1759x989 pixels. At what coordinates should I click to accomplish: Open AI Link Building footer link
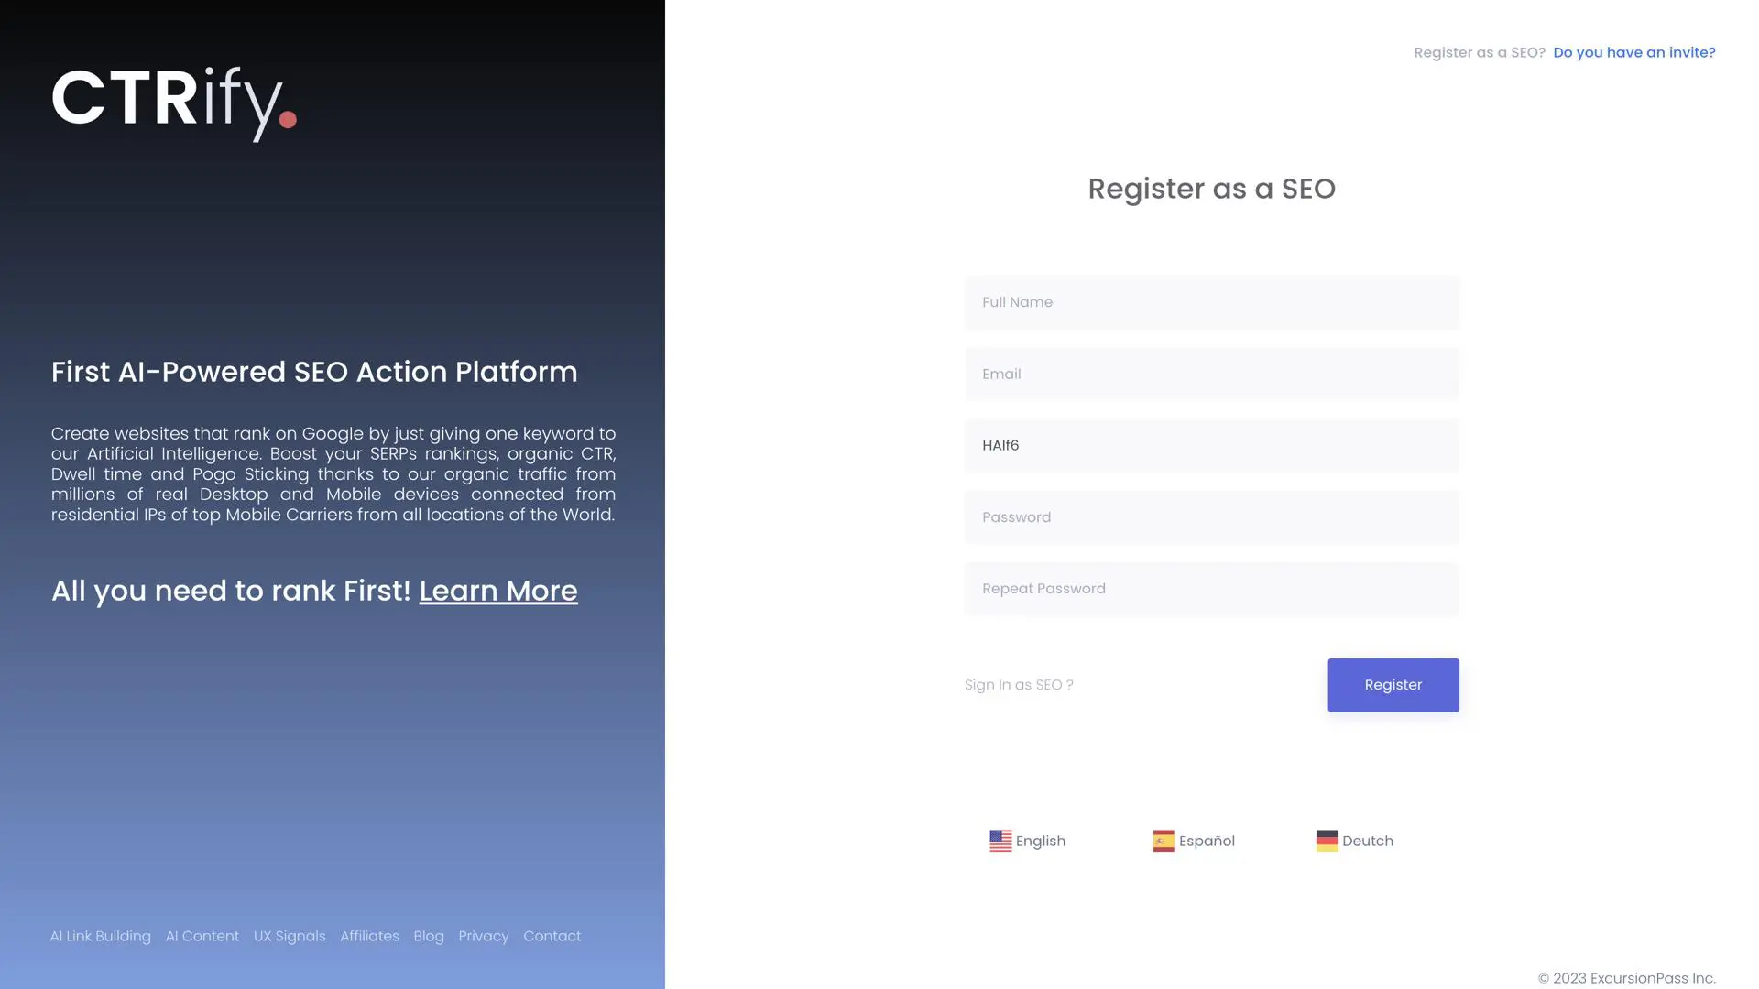tap(101, 936)
